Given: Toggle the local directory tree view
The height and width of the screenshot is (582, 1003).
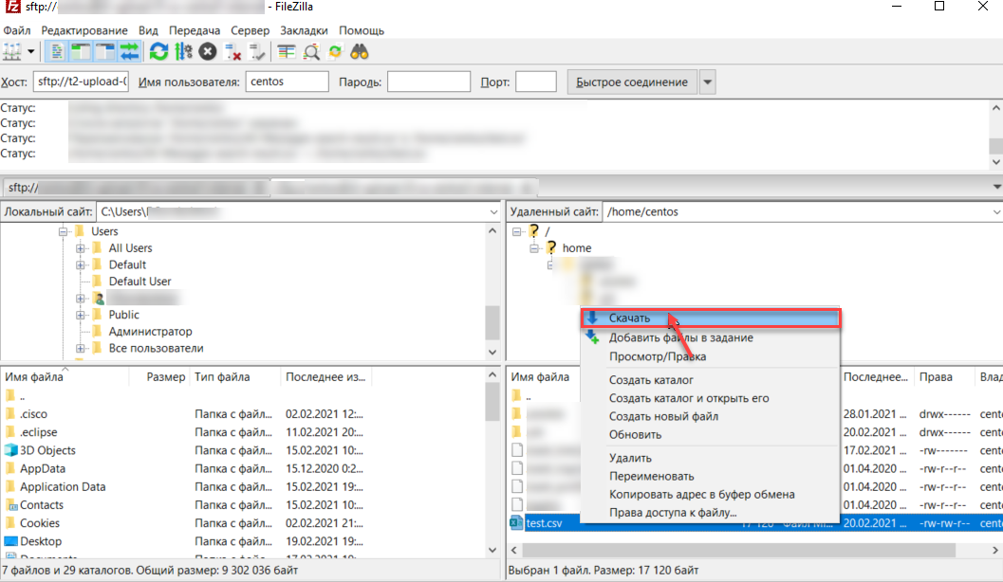Looking at the screenshot, I should click(82, 51).
